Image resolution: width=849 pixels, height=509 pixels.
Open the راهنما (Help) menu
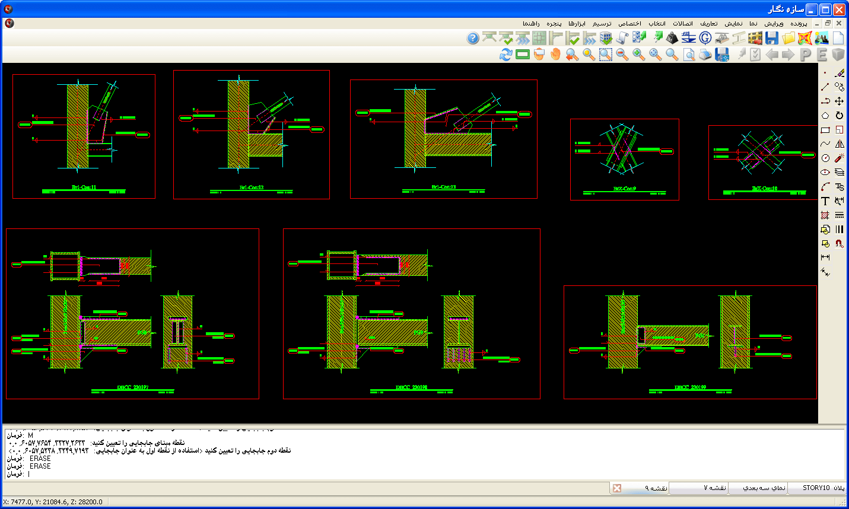531,24
